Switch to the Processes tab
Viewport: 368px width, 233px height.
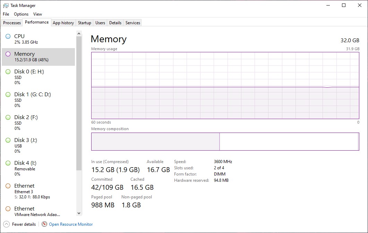click(x=11, y=23)
